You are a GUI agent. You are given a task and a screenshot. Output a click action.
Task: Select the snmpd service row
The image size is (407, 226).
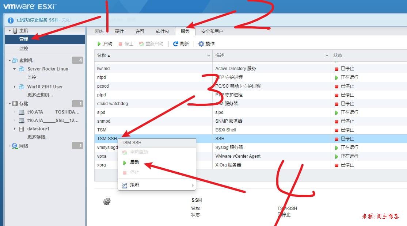(251, 121)
